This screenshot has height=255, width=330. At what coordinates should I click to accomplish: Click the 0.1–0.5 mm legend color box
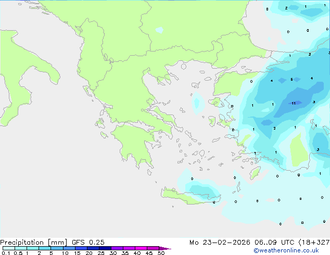9,248
